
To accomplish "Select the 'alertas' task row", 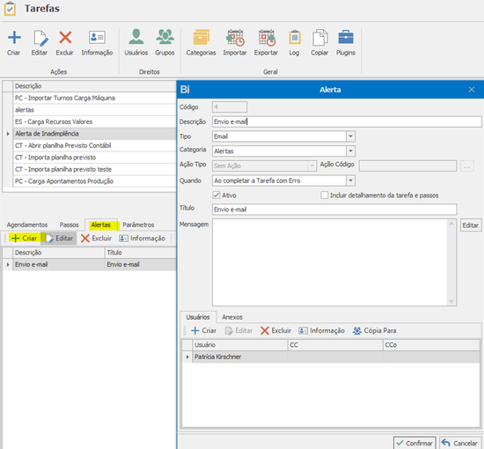I will (94, 110).
